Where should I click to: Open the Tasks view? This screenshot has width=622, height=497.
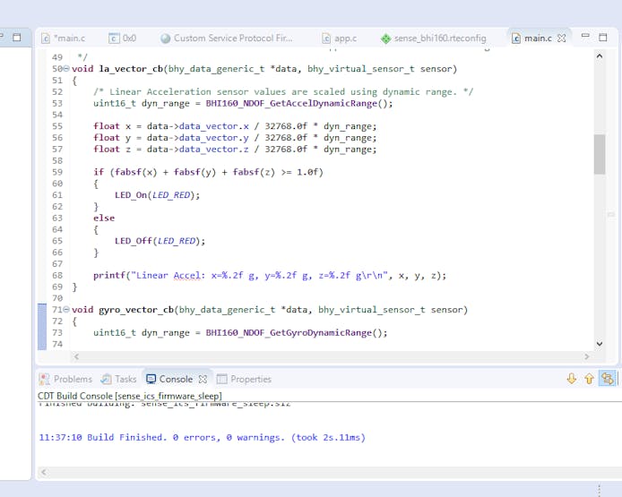point(125,379)
